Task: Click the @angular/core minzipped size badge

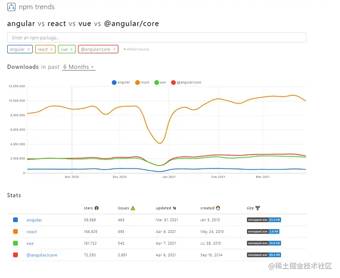Action: (x=264, y=255)
